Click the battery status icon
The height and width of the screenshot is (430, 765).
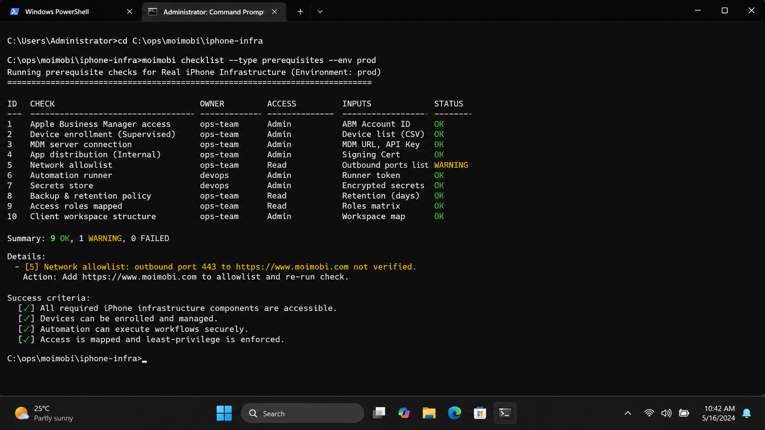684,413
